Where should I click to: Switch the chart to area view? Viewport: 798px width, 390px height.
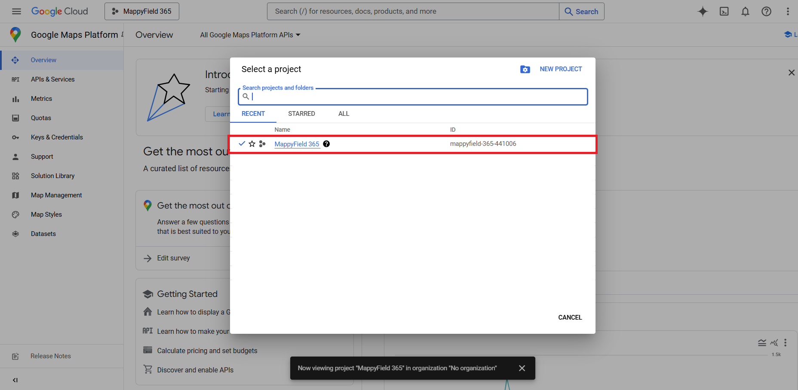762,342
